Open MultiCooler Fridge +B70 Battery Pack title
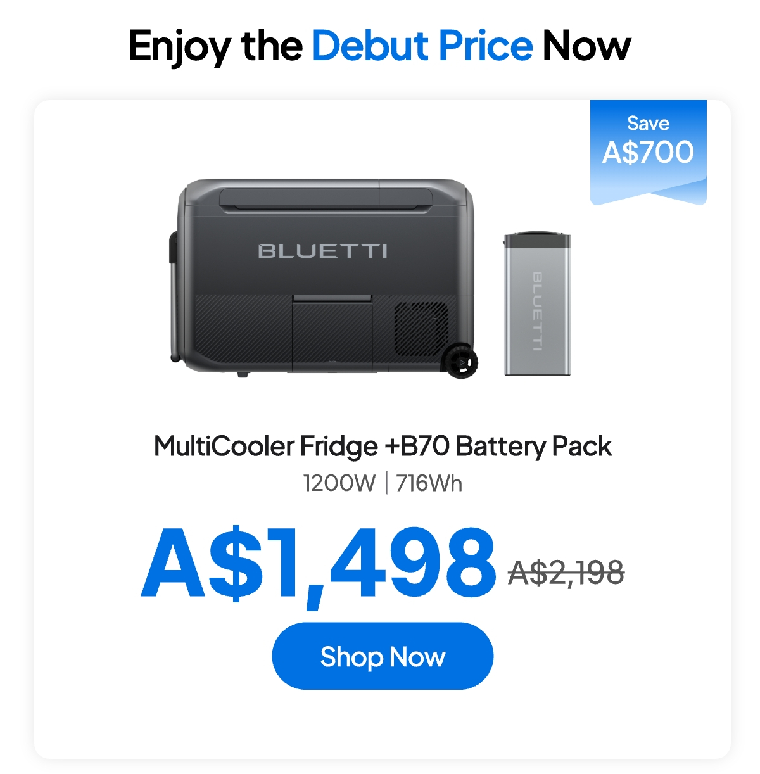760x774 pixels. 383,446
